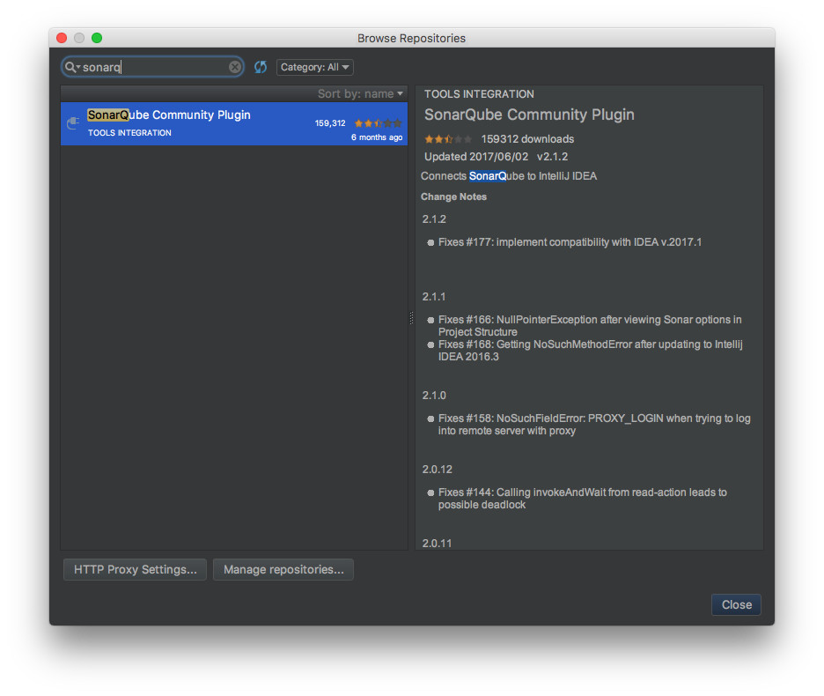Click the TOOLS INTEGRATION header in details panel
This screenshot has width=824, height=696.
(x=479, y=94)
